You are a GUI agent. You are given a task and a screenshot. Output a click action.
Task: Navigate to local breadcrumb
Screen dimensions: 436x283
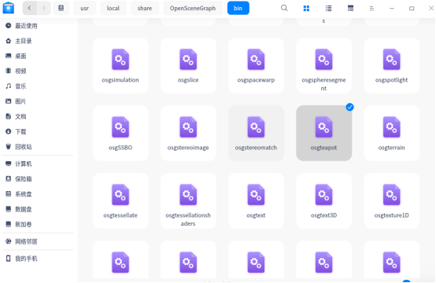113,8
